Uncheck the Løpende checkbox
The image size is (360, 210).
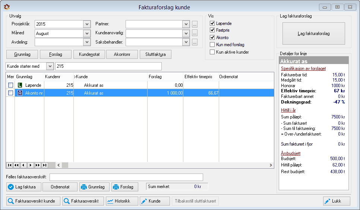tap(212, 23)
